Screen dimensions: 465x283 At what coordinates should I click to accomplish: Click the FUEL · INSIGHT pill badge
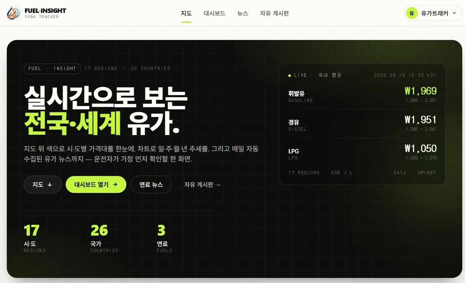[52, 69]
